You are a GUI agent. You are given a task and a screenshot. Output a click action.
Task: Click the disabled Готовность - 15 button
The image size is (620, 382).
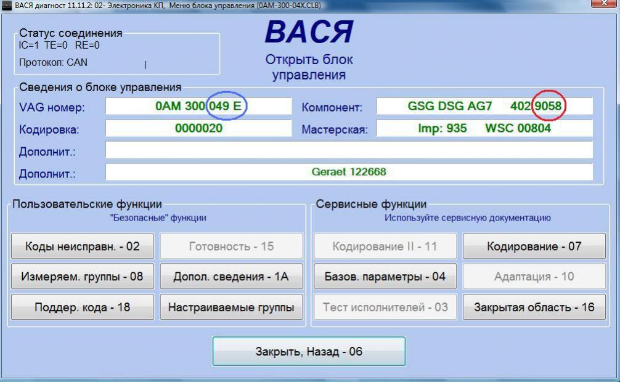click(231, 246)
